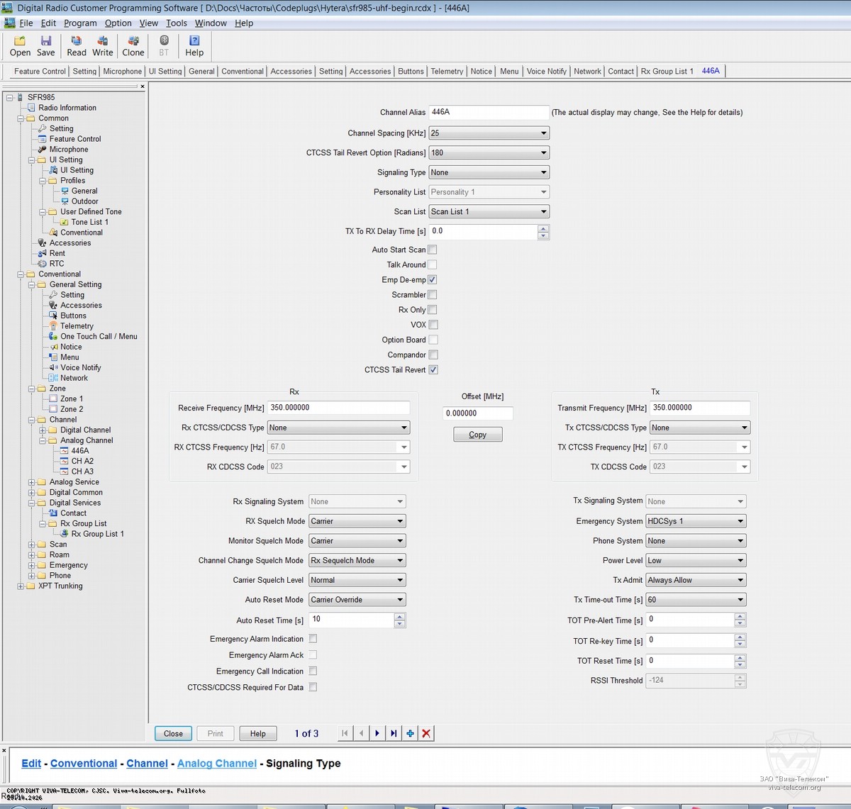Open the Buttons item in General Setting
Image resolution: width=851 pixels, height=809 pixels.
point(73,316)
